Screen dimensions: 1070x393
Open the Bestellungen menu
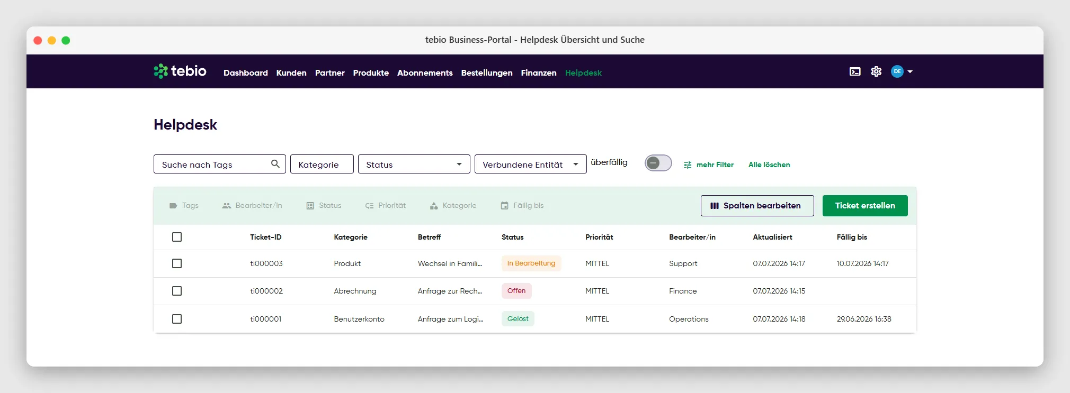point(487,73)
